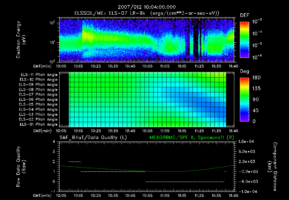The image size is (289, 200).
Task: Select the ELS-06 Pitch Angle row label
Action: [38, 100]
